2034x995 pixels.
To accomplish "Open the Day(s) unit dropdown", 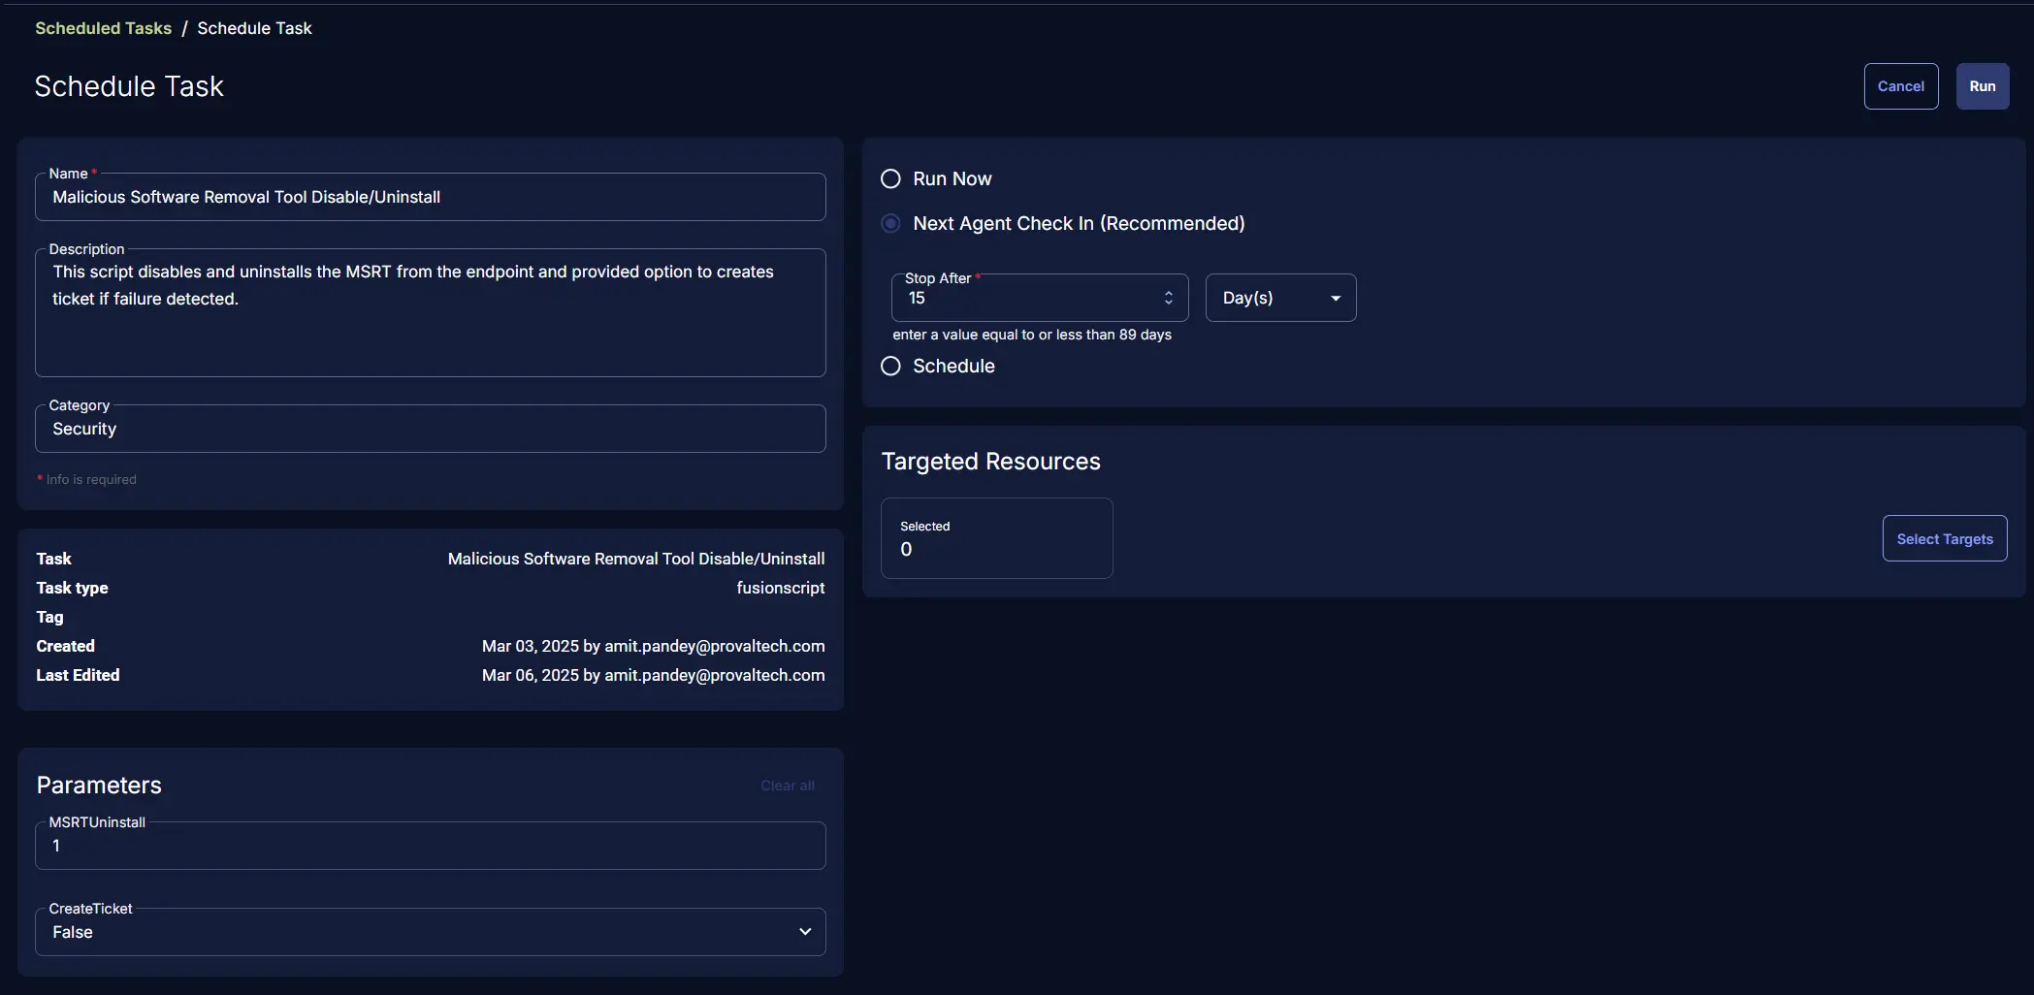I will tap(1280, 298).
